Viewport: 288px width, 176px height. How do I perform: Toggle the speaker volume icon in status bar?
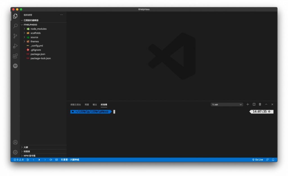(51, 160)
